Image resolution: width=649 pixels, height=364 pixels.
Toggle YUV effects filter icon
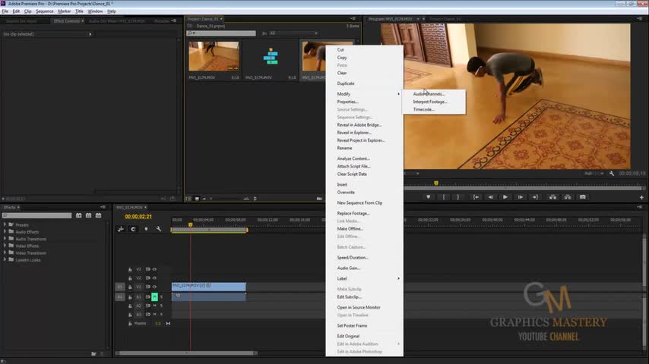[99, 215]
